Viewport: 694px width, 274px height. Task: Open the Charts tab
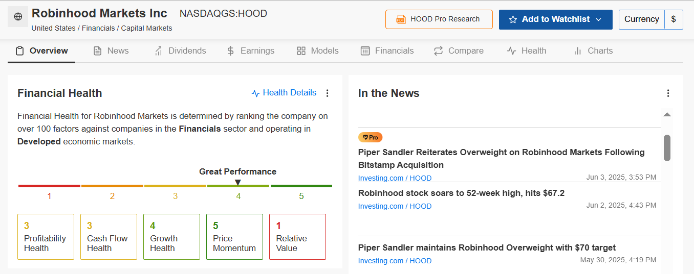click(593, 51)
